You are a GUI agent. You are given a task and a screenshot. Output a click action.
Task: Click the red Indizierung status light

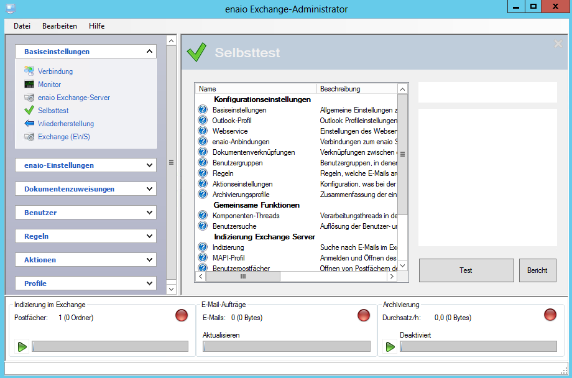pyautogui.click(x=182, y=315)
